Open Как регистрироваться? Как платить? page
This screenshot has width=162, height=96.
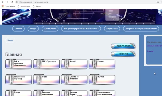coord(81,29)
